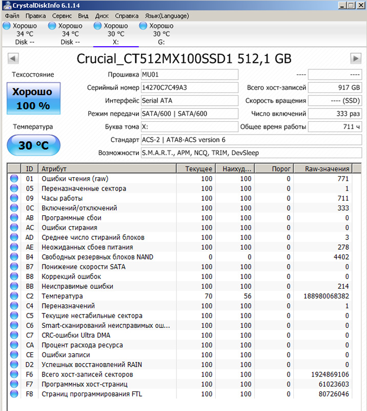Image resolution: width=367 pixels, height=411 pixels.
Task: Click raw value 80726046
Action: tap(334, 394)
